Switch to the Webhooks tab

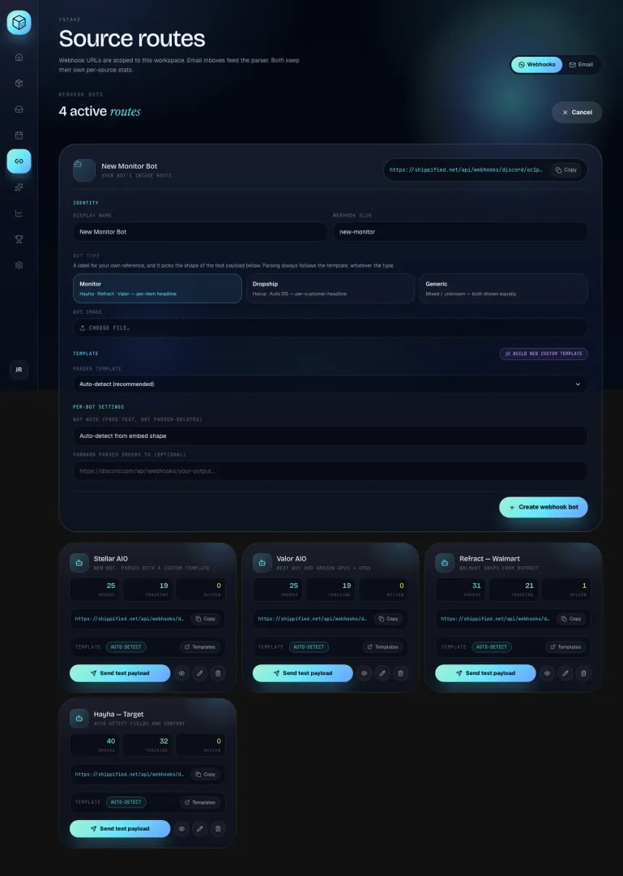[x=536, y=65]
